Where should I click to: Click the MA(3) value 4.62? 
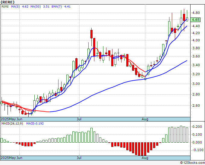[25, 7]
